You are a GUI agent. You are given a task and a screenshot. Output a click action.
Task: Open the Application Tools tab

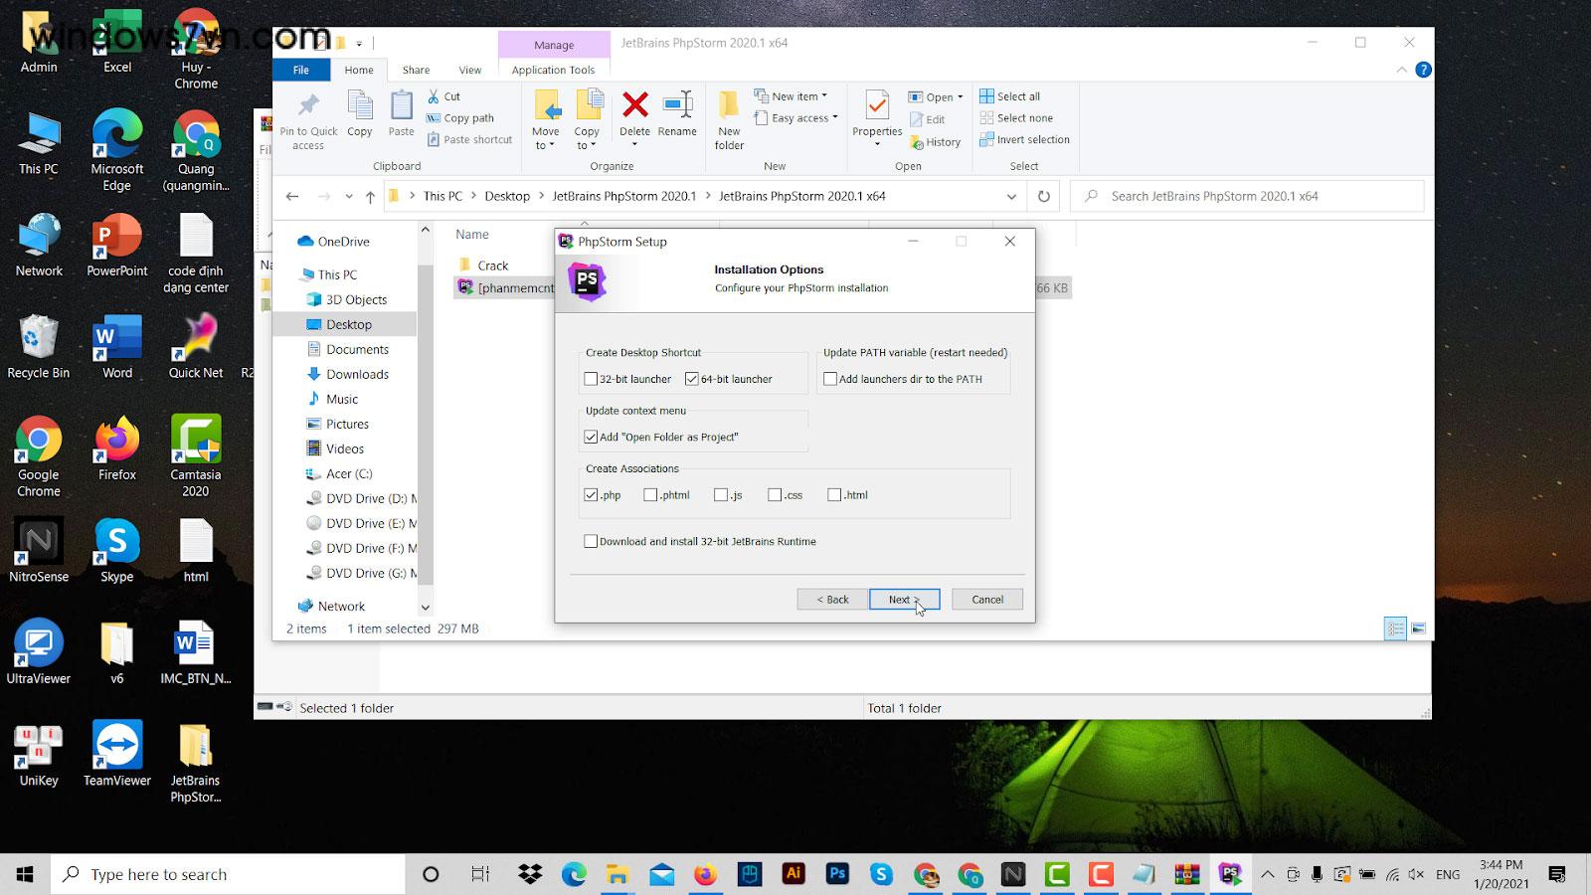[x=553, y=70]
